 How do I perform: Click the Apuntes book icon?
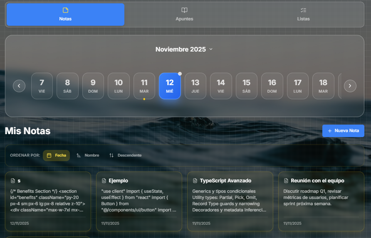[184, 10]
